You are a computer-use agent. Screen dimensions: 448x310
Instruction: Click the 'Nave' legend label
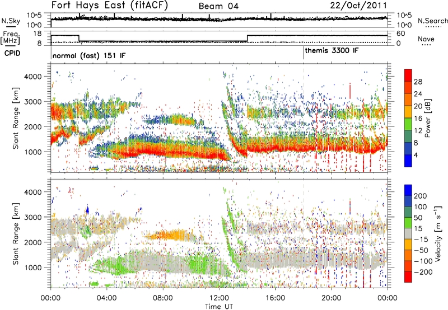(426, 39)
